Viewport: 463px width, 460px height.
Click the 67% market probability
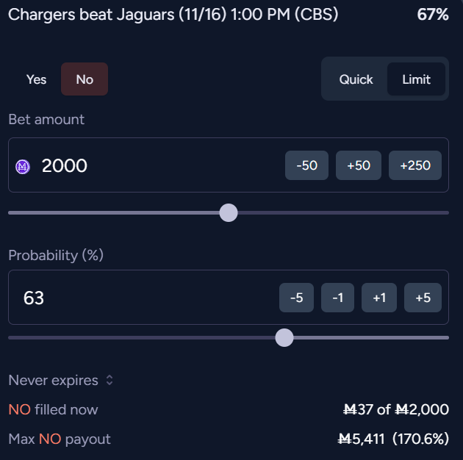pyautogui.click(x=432, y=15)
